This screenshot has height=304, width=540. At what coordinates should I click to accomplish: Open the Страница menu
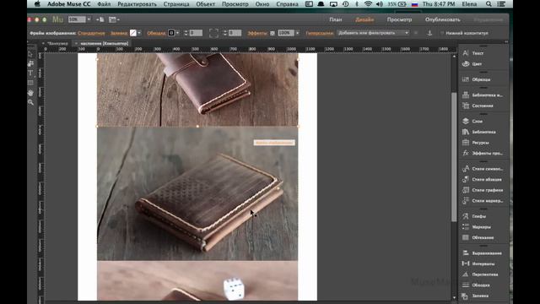tap(176, 4)
